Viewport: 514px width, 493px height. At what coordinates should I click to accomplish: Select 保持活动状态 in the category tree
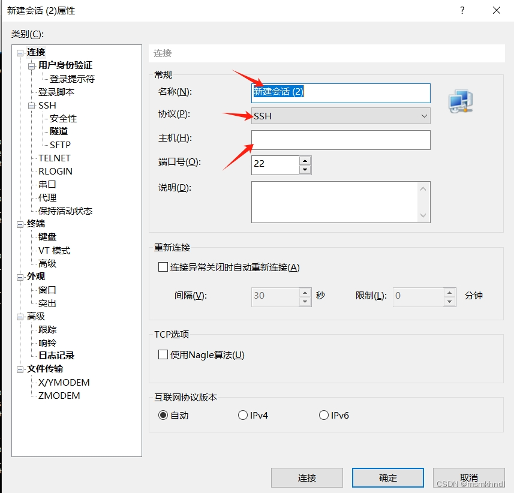[65, 211]
